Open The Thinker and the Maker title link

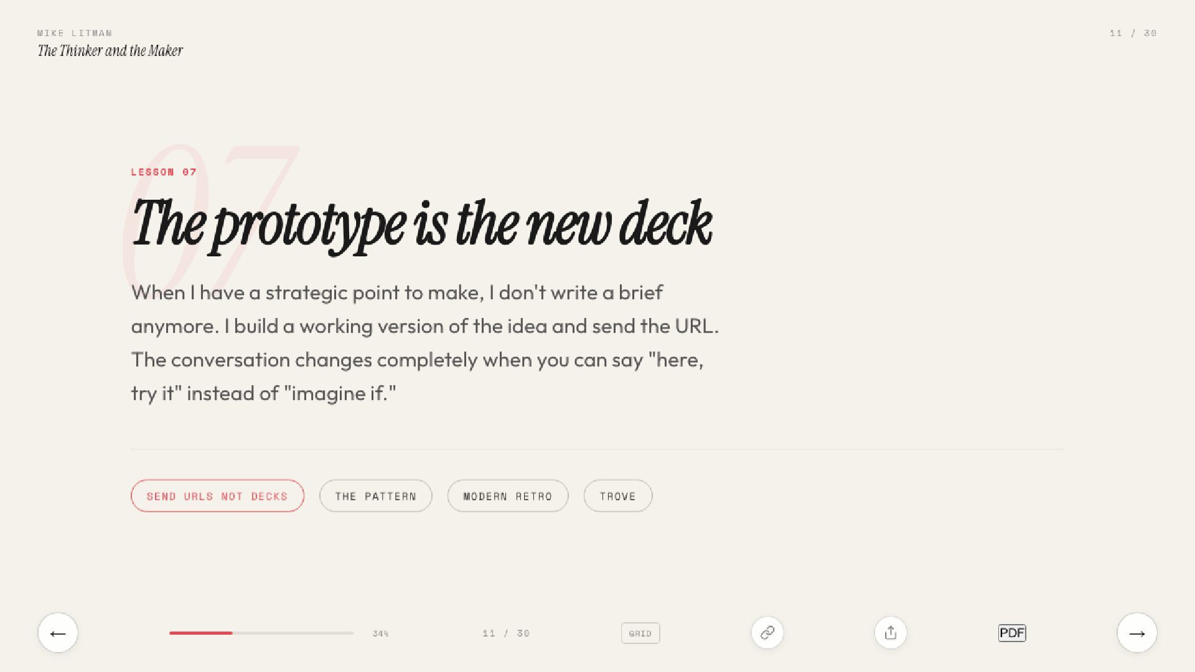(110, 51)
